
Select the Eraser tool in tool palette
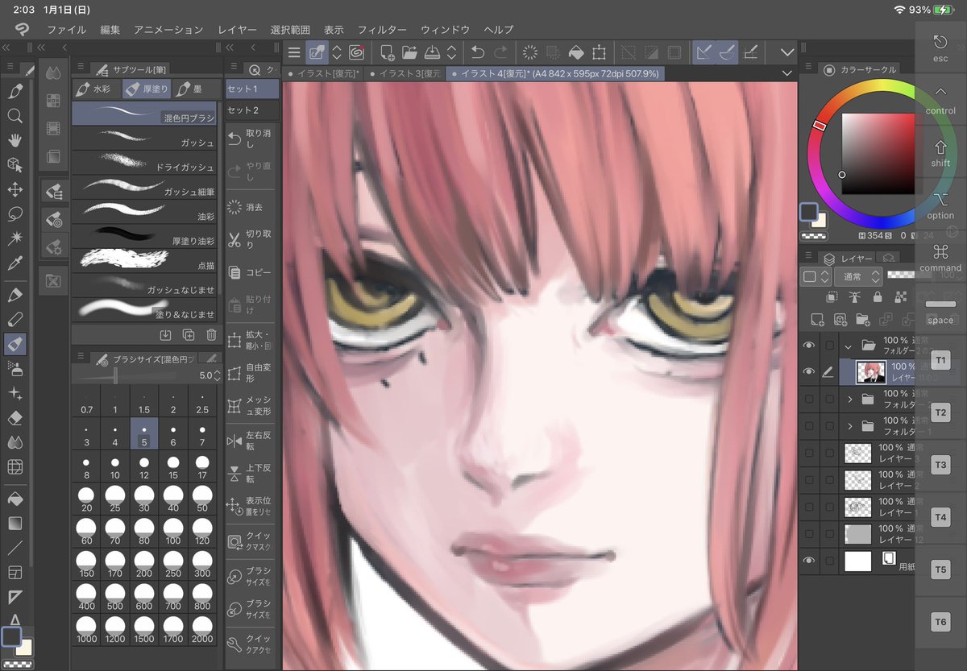click(15, 418)
